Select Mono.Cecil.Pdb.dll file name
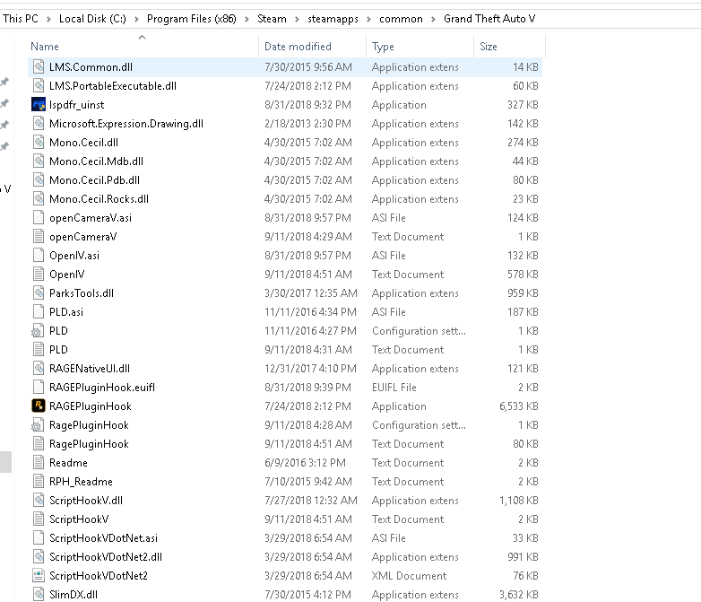Viewport: 701px width, 602px height. tap(94, 180)
